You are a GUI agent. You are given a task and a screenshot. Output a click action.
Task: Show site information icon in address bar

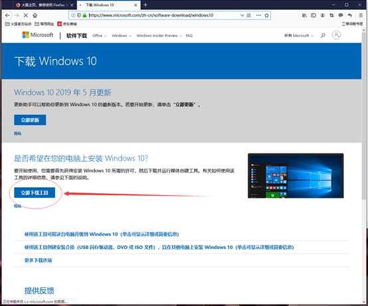[73, 15]
